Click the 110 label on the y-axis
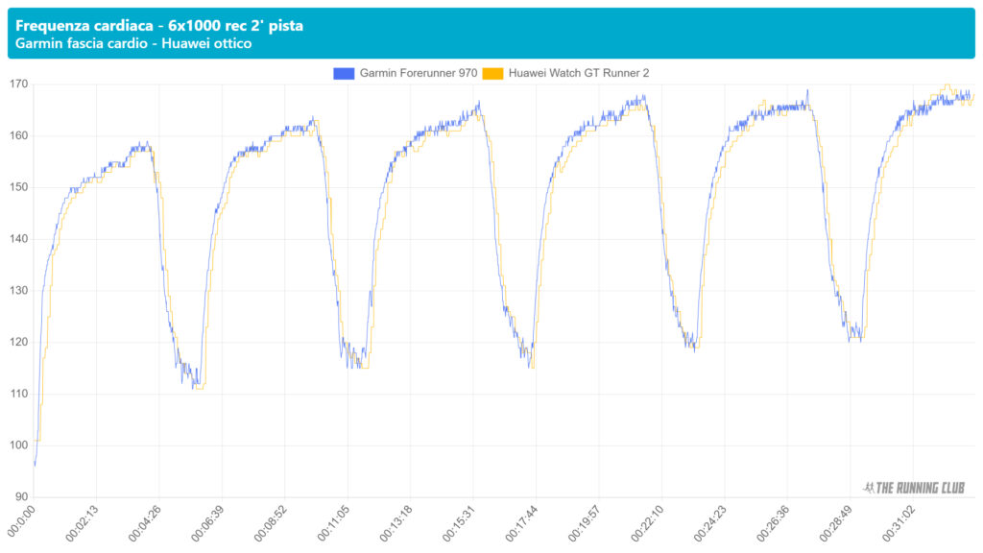The image size is (983, 553). point(18,394)
